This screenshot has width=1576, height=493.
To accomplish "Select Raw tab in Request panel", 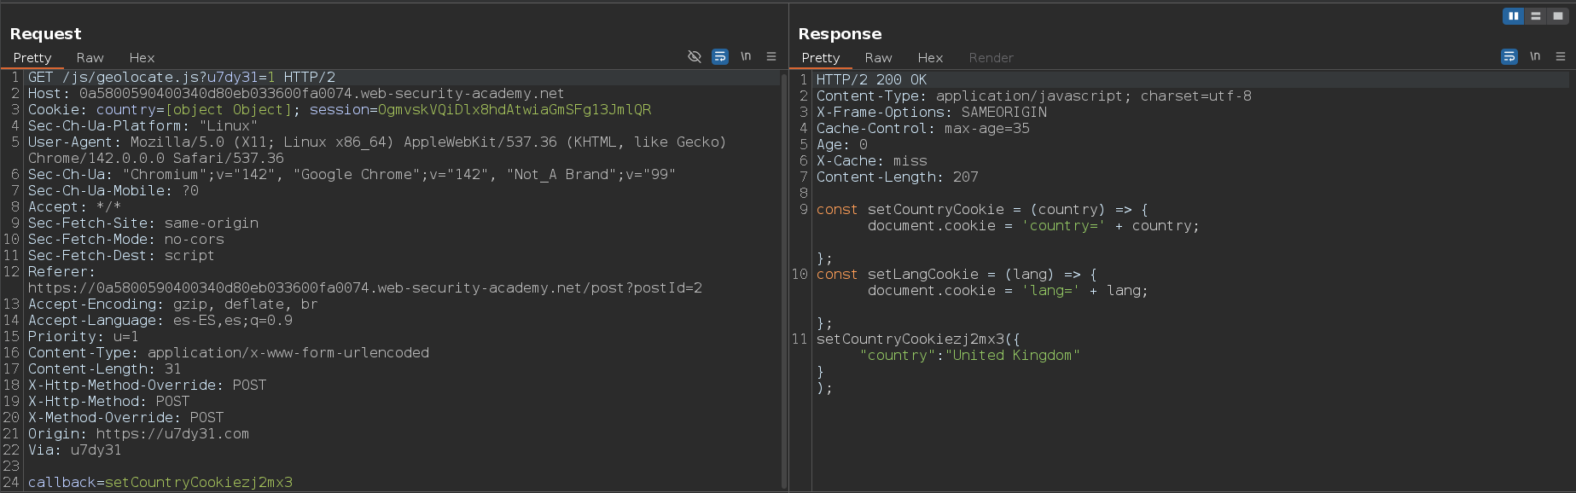I will pyautogui.click(x=90, y=58).
